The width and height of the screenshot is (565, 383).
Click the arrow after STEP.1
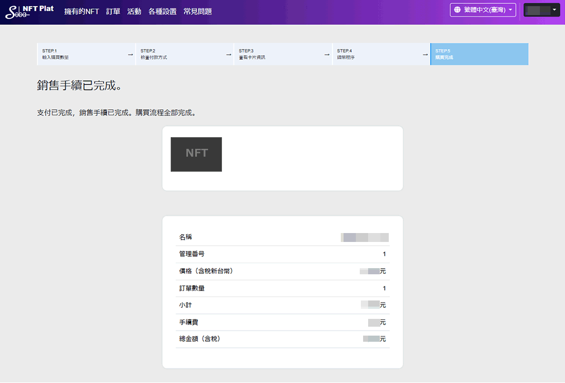130,55
